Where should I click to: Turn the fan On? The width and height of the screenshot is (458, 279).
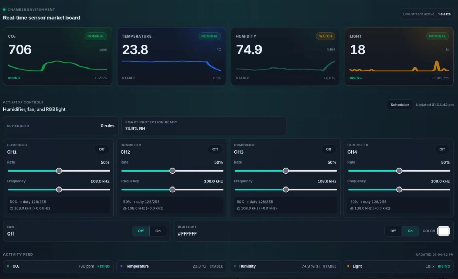(x=158, y=231)
